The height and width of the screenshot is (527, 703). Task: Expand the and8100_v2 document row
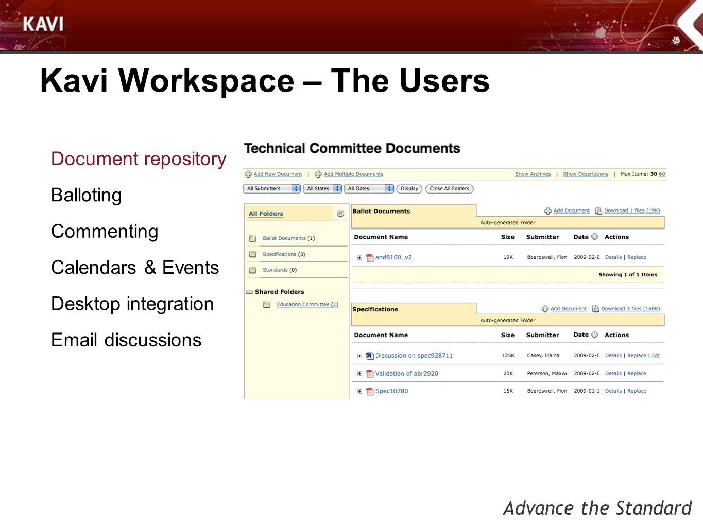click(359, 258)
